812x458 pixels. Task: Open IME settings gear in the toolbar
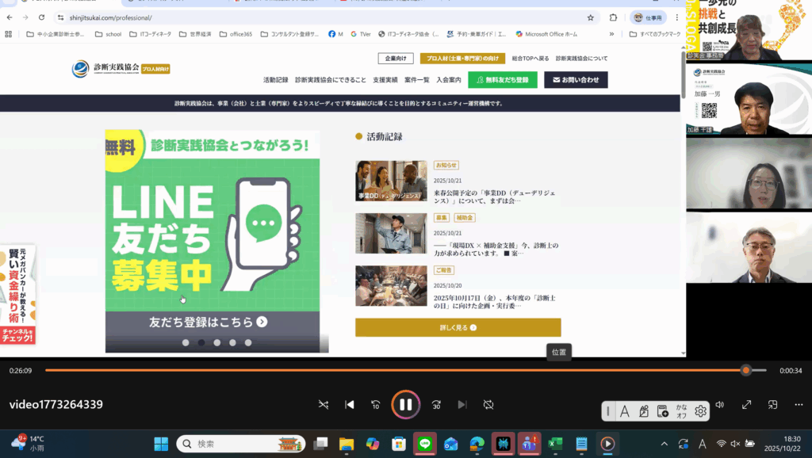point(700,410)
